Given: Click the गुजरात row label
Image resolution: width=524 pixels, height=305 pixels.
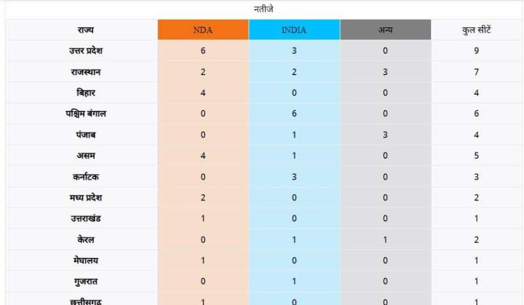Looking at the screenshot, I should [85, 281].
